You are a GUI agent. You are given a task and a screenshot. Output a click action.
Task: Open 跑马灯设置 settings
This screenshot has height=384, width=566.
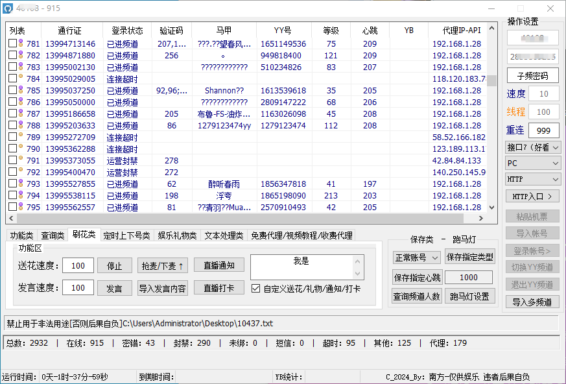(469, 296)
